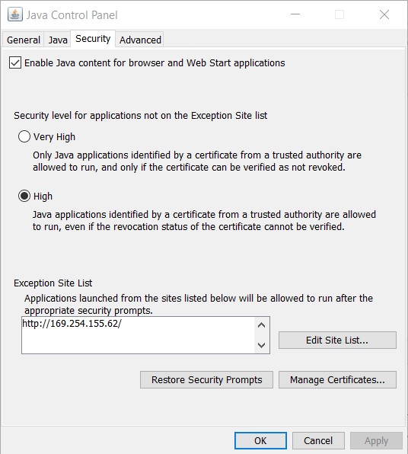The height and width of the screenshot is (454, 408).
Task: Open the Edit Site List dialog
Action: pos(337,340)
